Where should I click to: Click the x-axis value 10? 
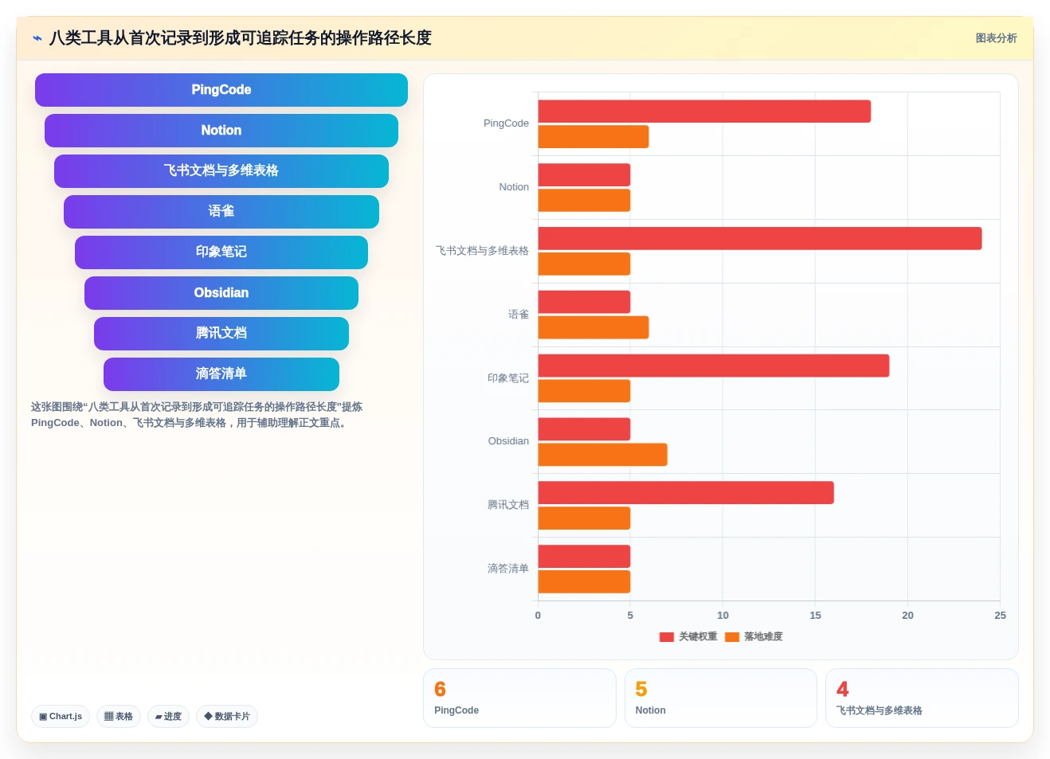coord(723,616)
